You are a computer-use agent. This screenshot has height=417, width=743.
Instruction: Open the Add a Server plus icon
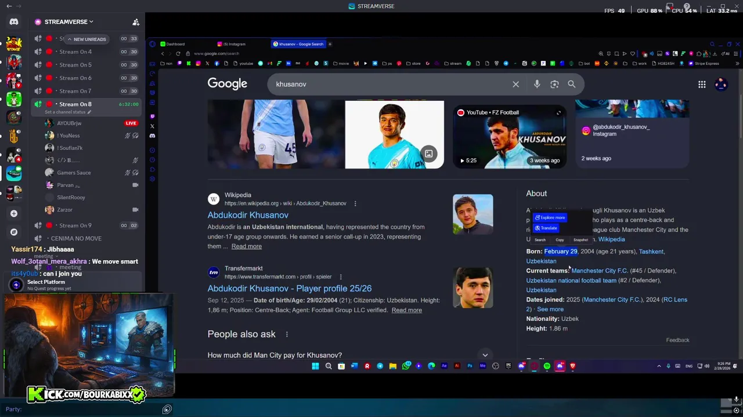tap(14, 214)
